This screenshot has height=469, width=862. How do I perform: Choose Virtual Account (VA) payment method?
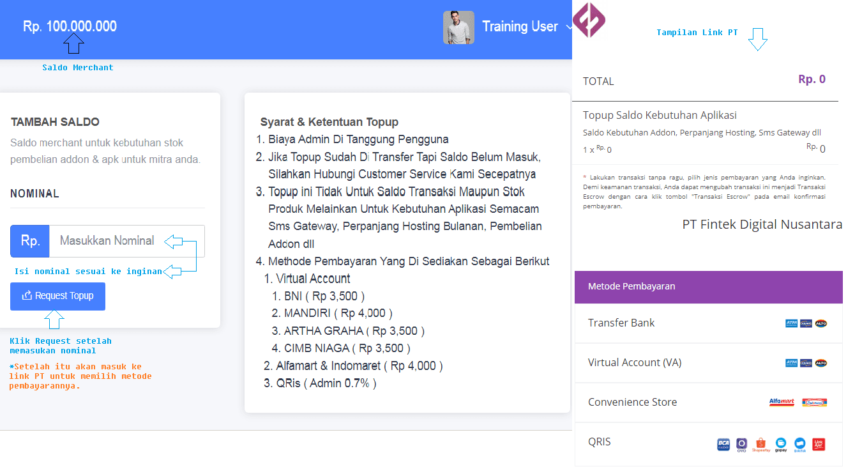[635, 363]
